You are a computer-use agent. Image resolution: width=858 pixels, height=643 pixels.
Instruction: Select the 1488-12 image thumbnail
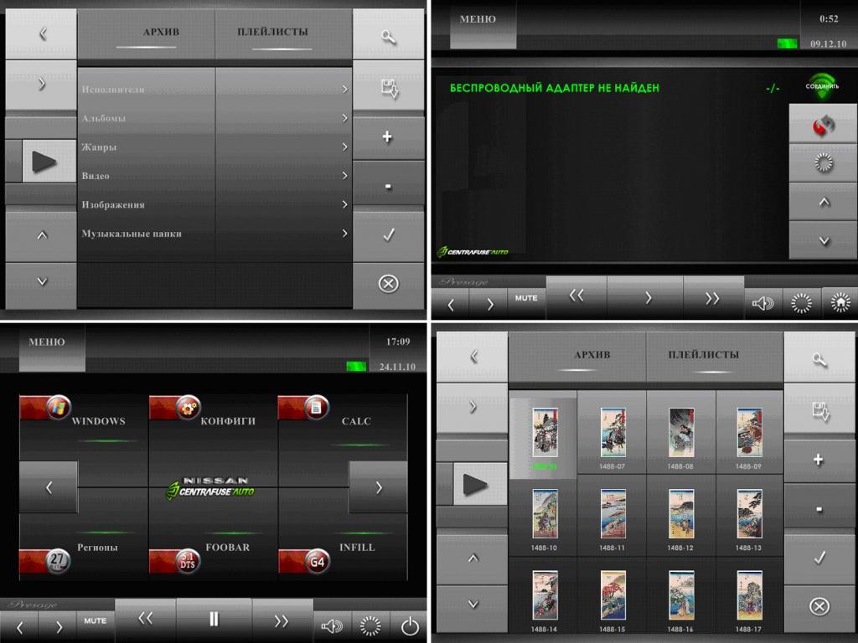[680, 517]
